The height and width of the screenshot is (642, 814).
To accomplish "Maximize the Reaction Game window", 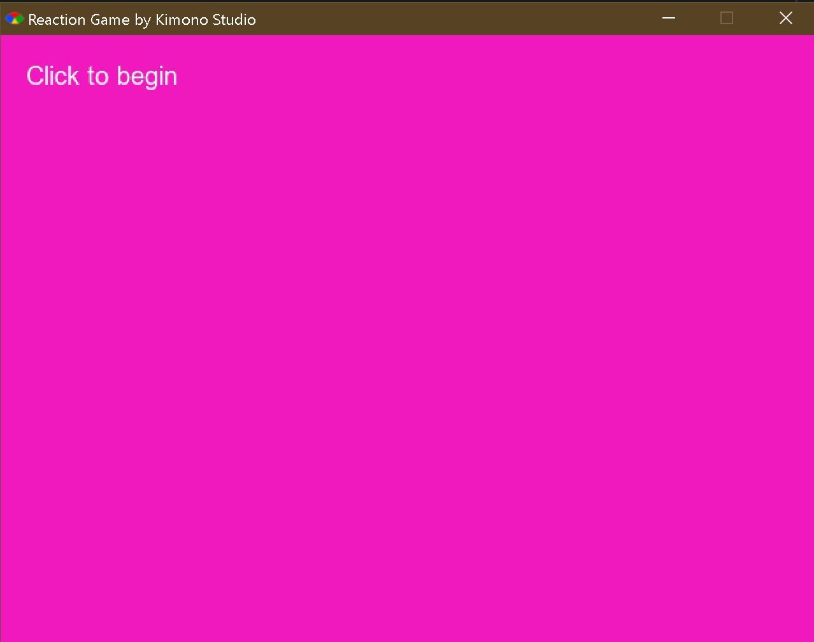I will tap(726, 18).
